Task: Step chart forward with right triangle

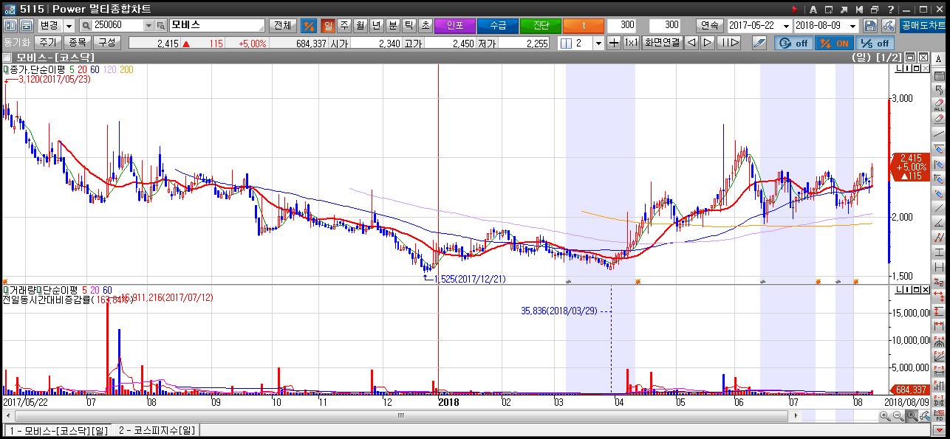Action: pyautogui.click(x=708, y=43)
